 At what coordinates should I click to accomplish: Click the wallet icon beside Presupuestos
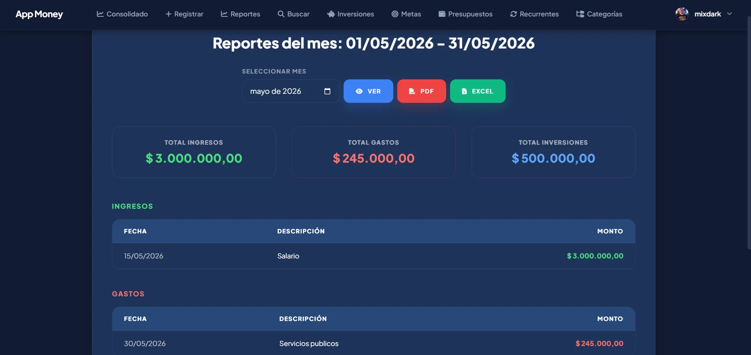pyautogui.click(x=442, y=14)
